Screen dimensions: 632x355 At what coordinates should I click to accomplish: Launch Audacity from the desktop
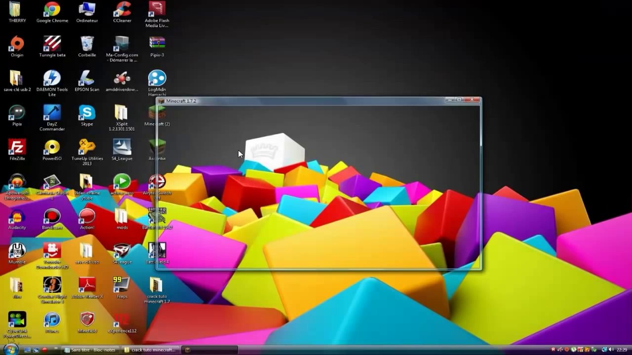pyautogui.click(x=17, y=220)
